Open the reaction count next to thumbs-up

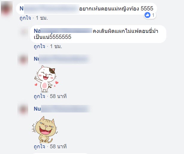click(153, 15)
